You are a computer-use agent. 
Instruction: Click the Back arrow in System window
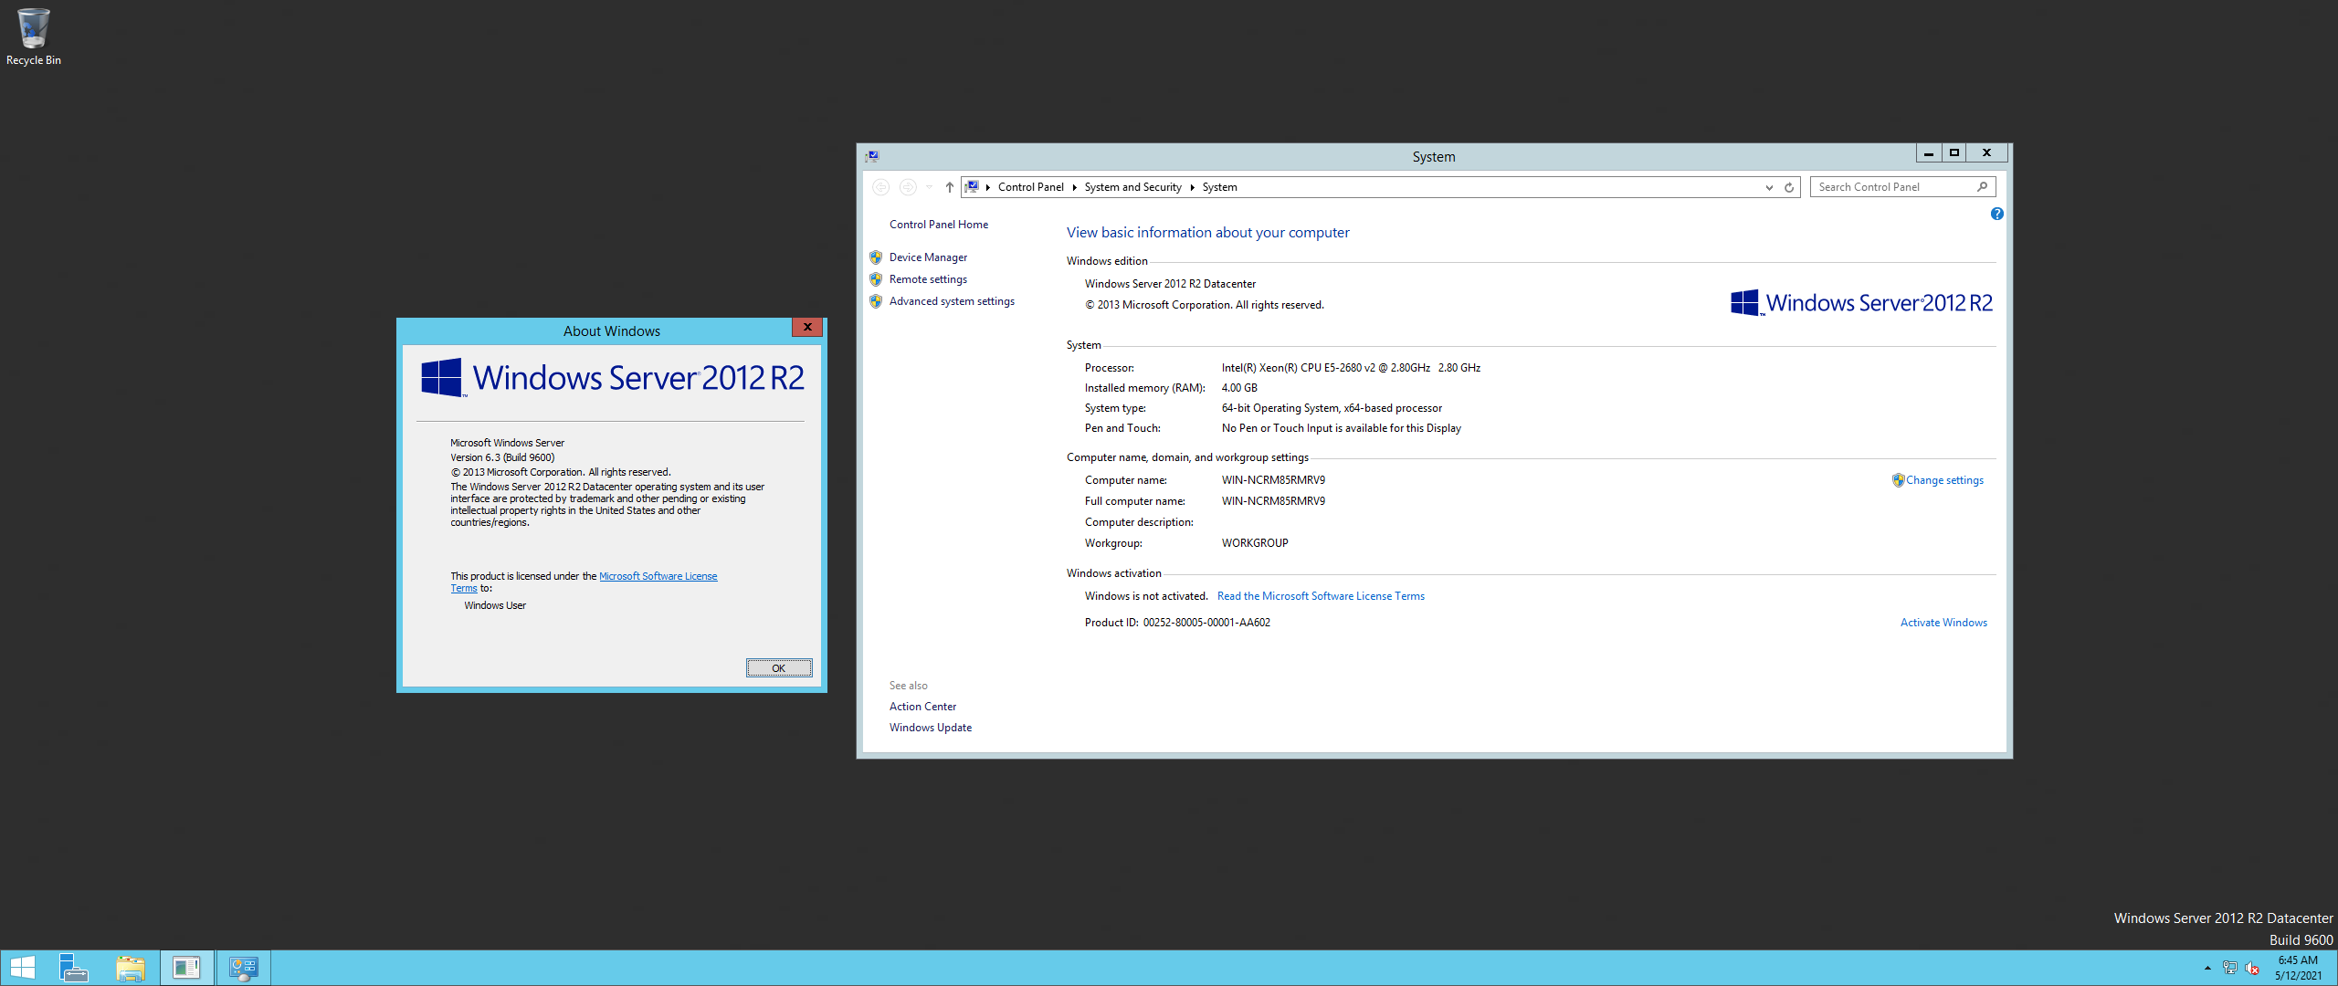point(880,187)
